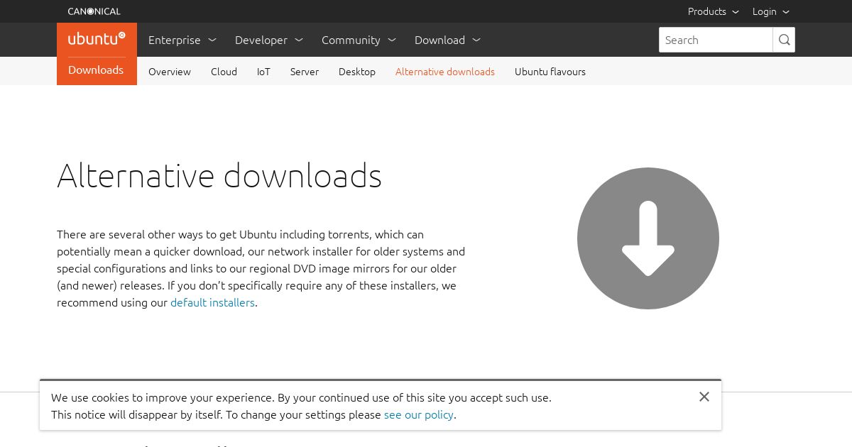Click the Canonical logo in top bar
The height and width of the screenshot is (447, 852).
(x=94, y=11)
